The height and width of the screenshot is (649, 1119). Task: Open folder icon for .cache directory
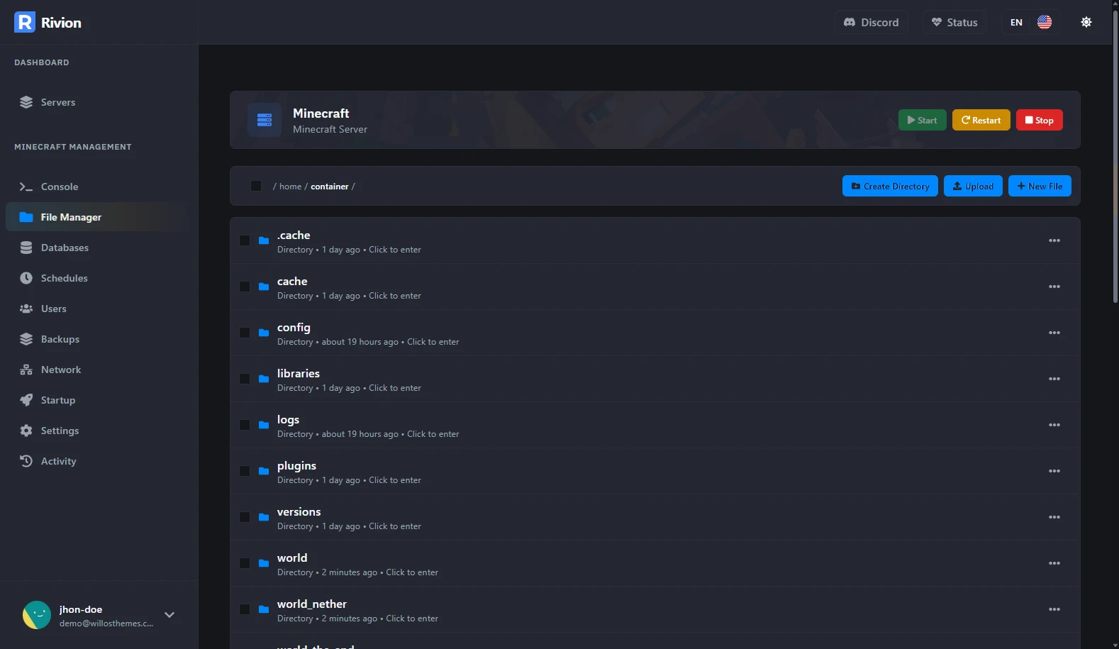[x=264, y=241]
